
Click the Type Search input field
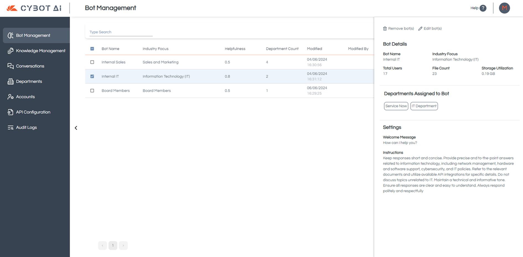point(121,32)
